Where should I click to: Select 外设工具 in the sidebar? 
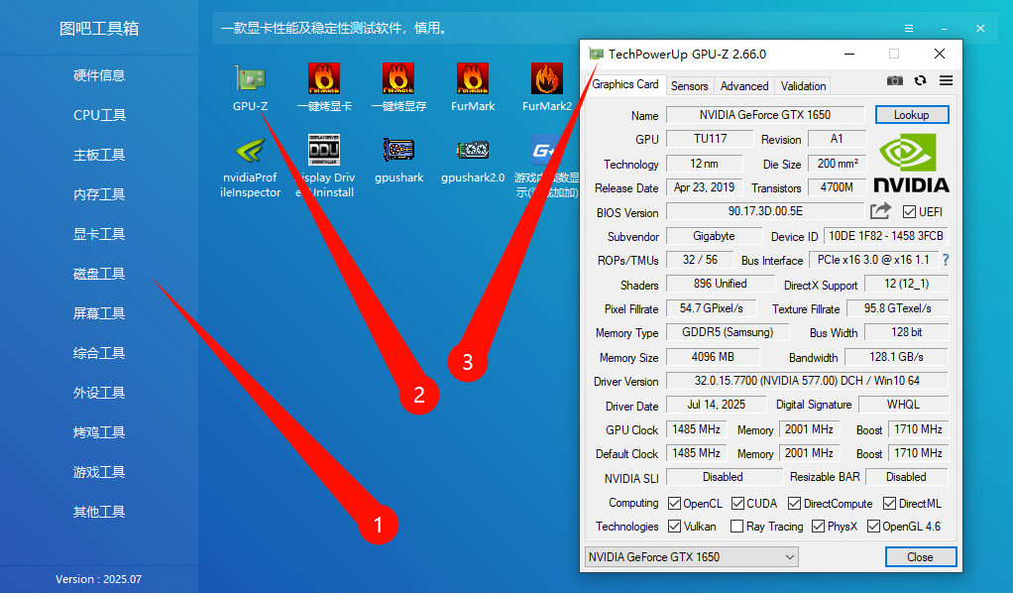[x=99, y=393]
